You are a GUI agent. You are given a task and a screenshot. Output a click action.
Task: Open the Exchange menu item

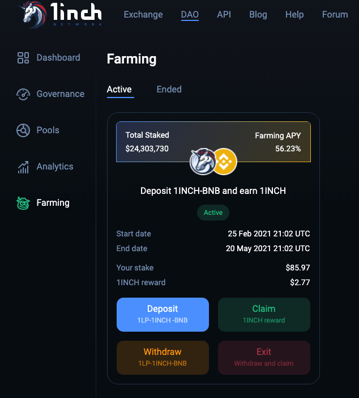click(x=143, y=15)
